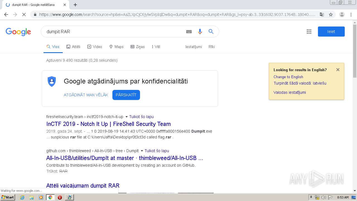Click the privacy shield icon
The image size is (357, 201).
click(52, 82)
